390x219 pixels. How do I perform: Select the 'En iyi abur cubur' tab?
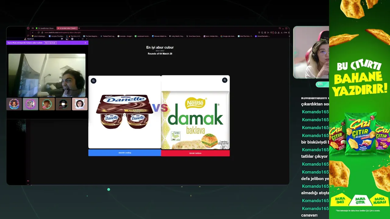tap(66, 28)
